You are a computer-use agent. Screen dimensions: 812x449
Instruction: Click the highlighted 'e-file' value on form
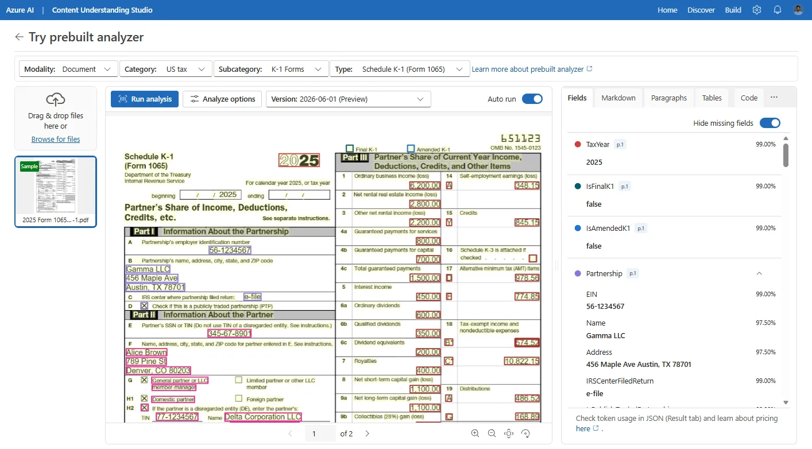(252, 297)
